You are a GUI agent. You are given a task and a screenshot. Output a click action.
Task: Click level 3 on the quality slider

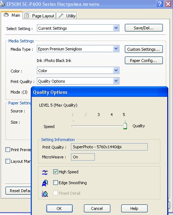tap(98, 115)
